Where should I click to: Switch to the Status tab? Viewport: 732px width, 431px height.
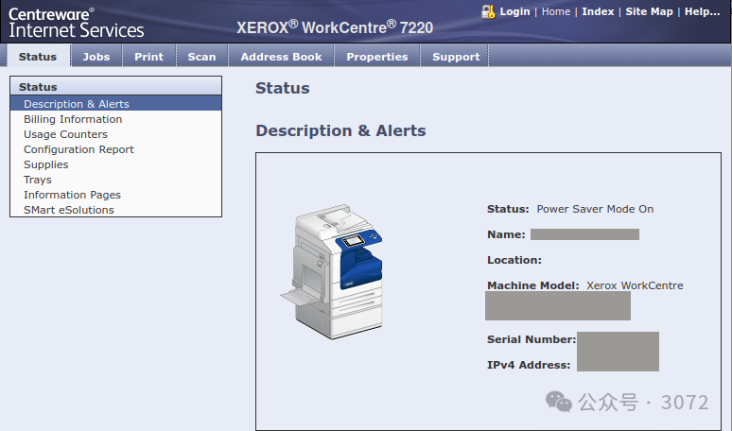[38, 57]
